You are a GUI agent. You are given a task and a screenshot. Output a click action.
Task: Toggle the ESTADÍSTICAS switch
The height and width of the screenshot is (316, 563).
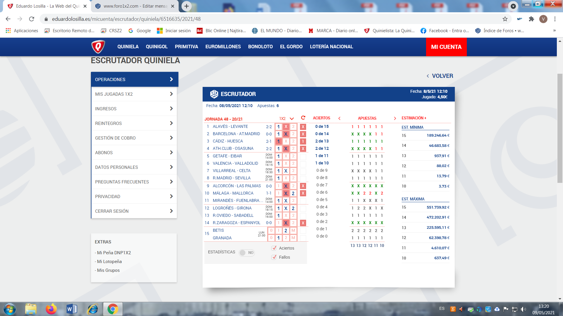point(247,253)
